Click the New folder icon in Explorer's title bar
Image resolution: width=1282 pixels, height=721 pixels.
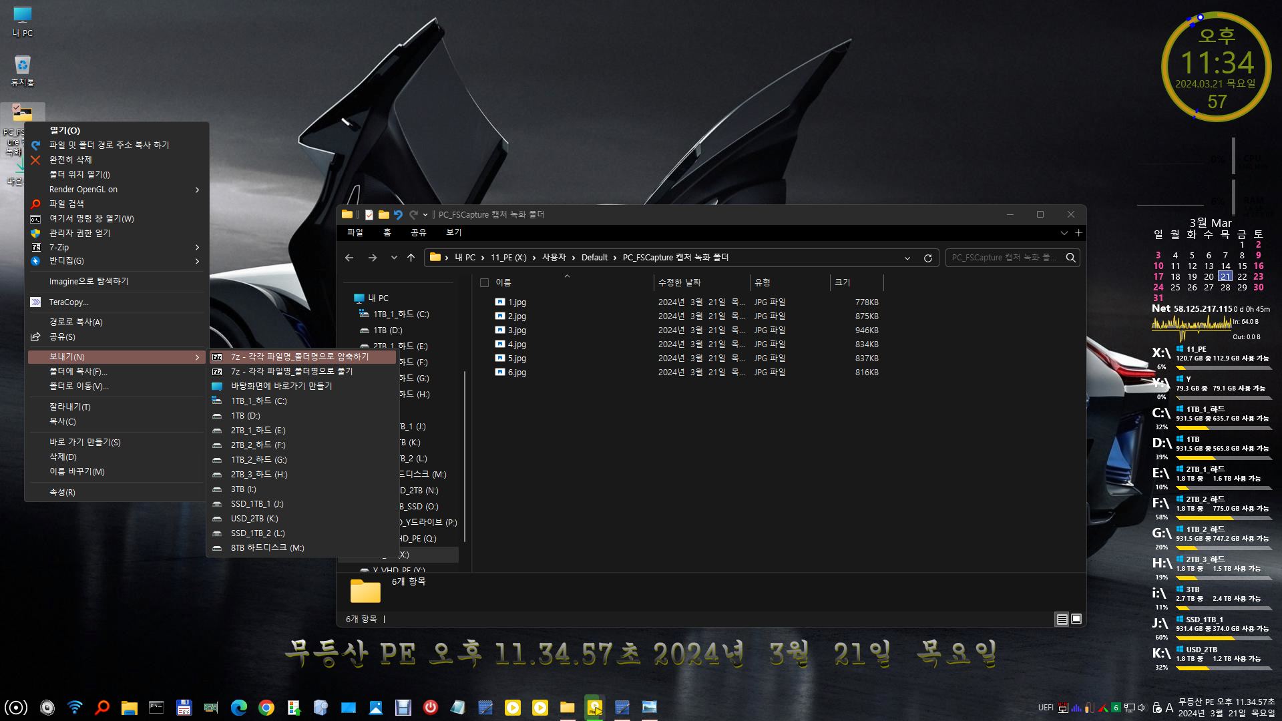[384, 215]
